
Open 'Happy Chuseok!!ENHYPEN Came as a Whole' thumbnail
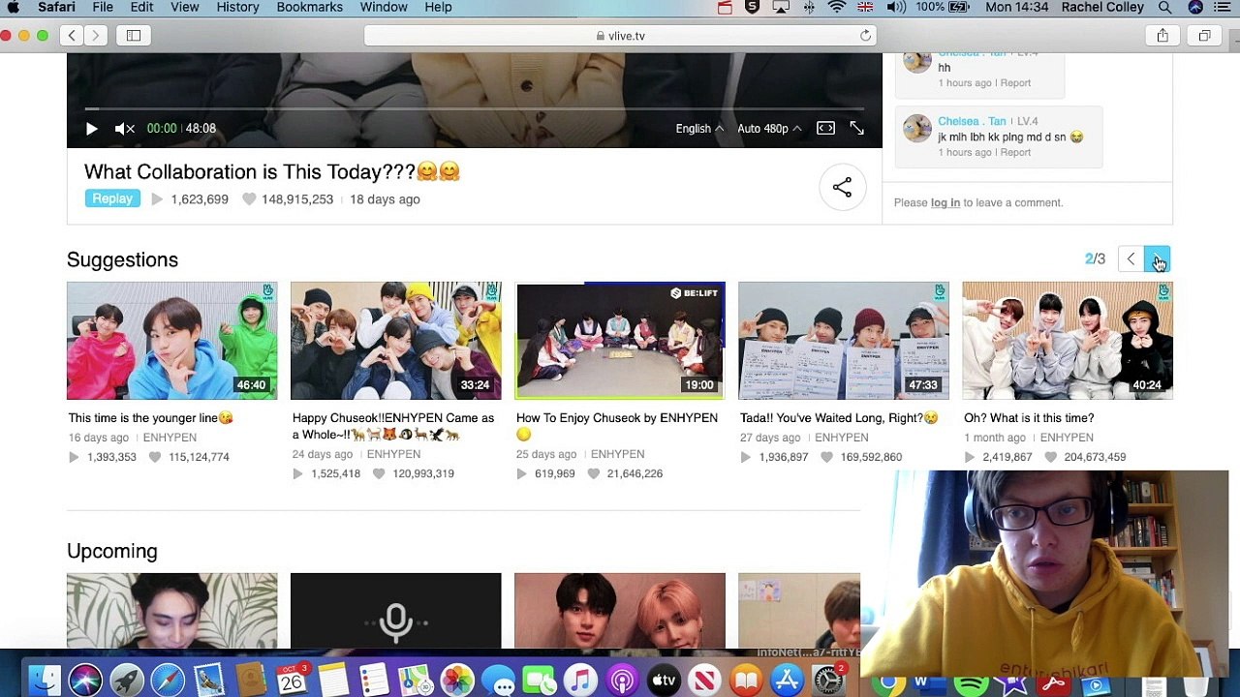click(396, 341)
